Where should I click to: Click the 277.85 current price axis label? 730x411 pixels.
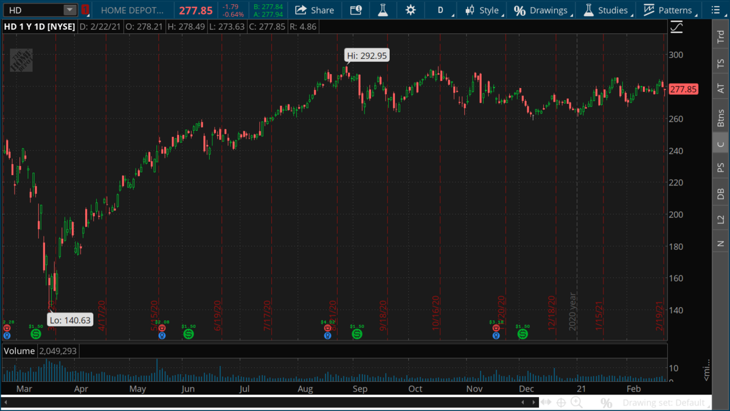[683, 89]
